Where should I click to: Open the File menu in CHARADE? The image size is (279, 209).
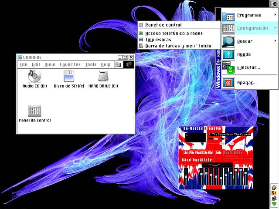(x=23, y=64)
